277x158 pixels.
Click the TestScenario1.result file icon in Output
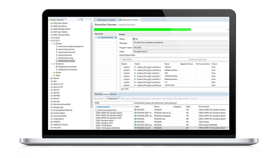[57, 61]
